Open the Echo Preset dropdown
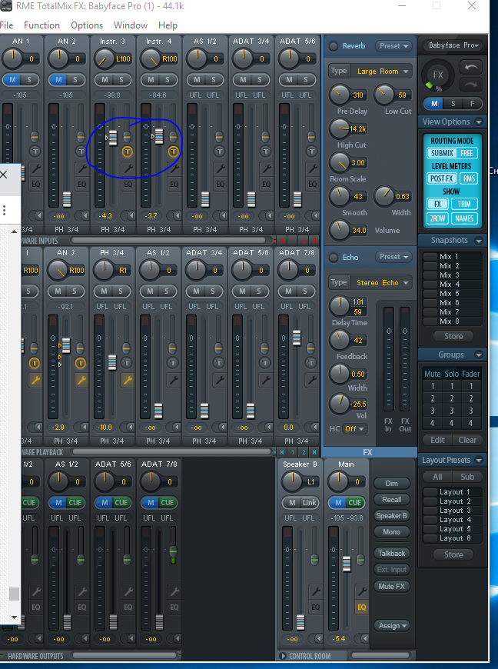498x669 pixels. [x=393, y=257]
